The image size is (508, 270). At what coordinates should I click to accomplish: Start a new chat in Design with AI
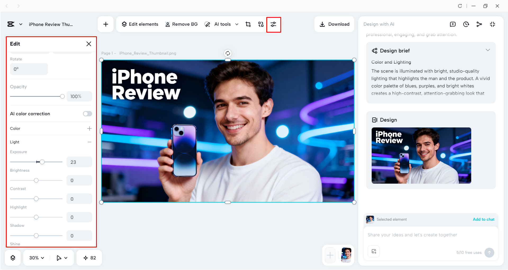coord(453,24)
